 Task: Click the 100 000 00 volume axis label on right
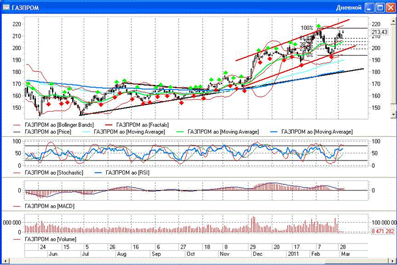(x=384, y=222)
